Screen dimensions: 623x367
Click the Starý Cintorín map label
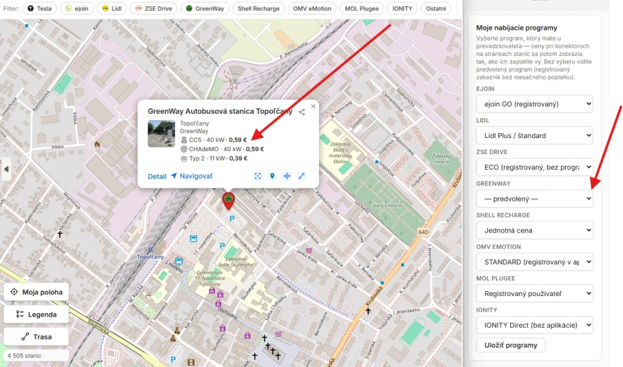click(x=387, y=206)
